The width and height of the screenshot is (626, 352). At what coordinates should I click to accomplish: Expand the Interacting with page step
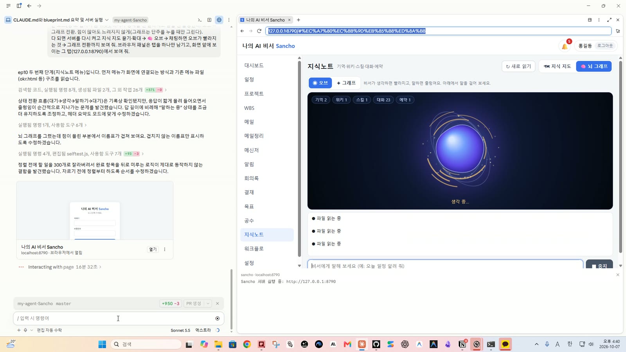pos(65,267)
